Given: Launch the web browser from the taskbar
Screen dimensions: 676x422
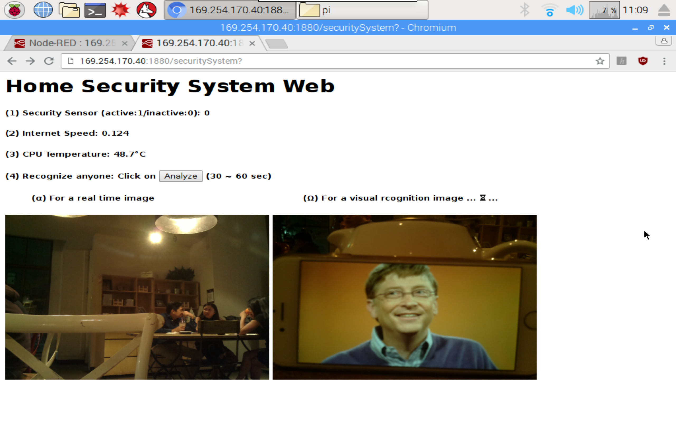Looking at the screenshot, I should pyautogui.click(x=43, y=10).
